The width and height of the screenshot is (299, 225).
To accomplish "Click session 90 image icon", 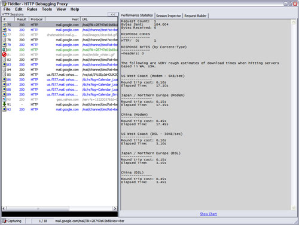I will coord(4,99).
